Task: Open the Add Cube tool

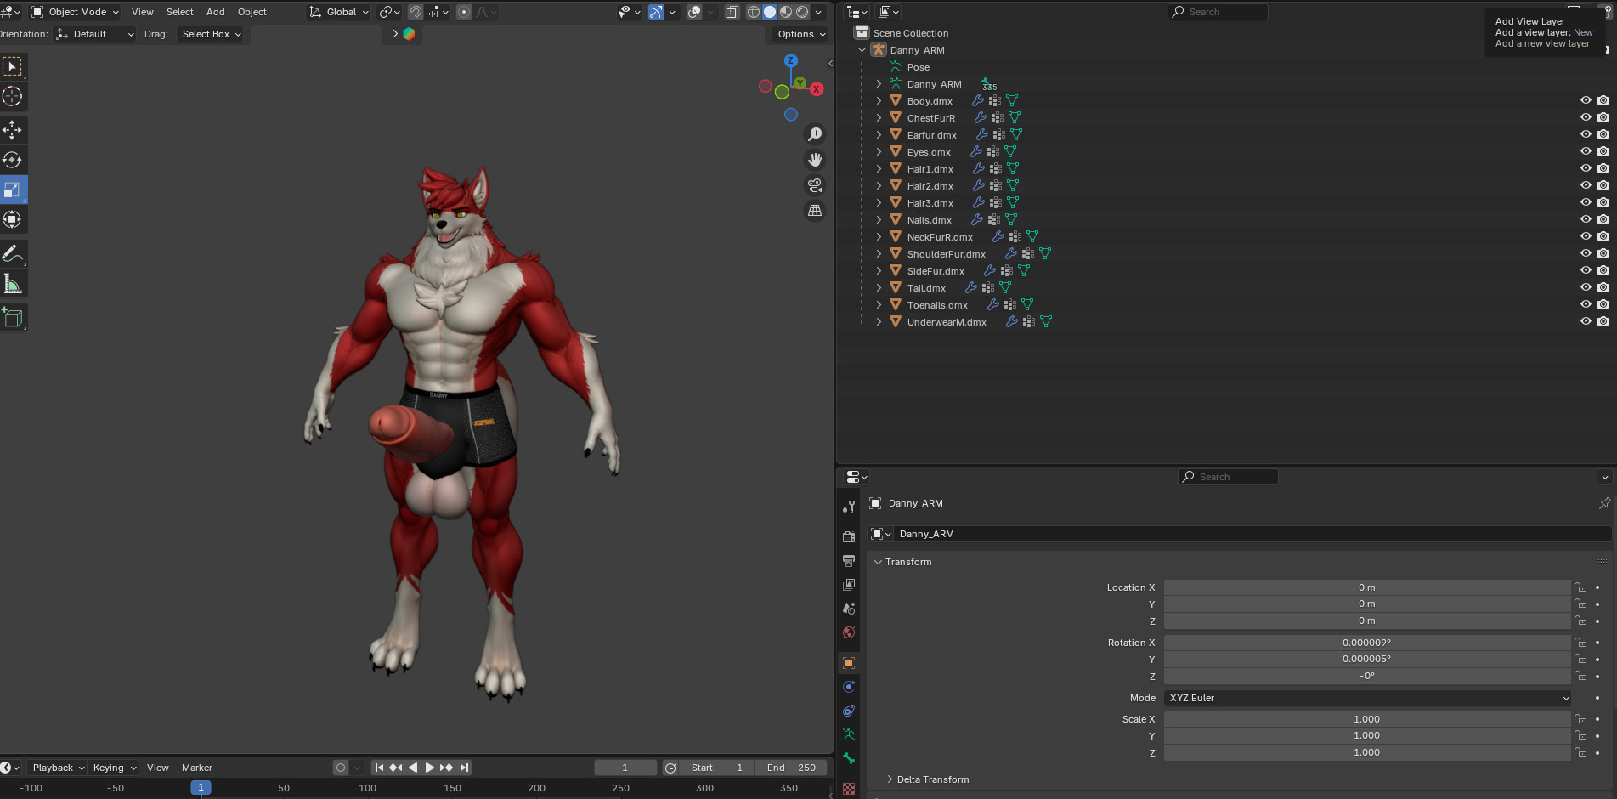Action: tap(13, 318)
